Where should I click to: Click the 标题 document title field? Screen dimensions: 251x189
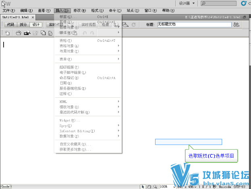pyautogui.click(x=194, y=25)
